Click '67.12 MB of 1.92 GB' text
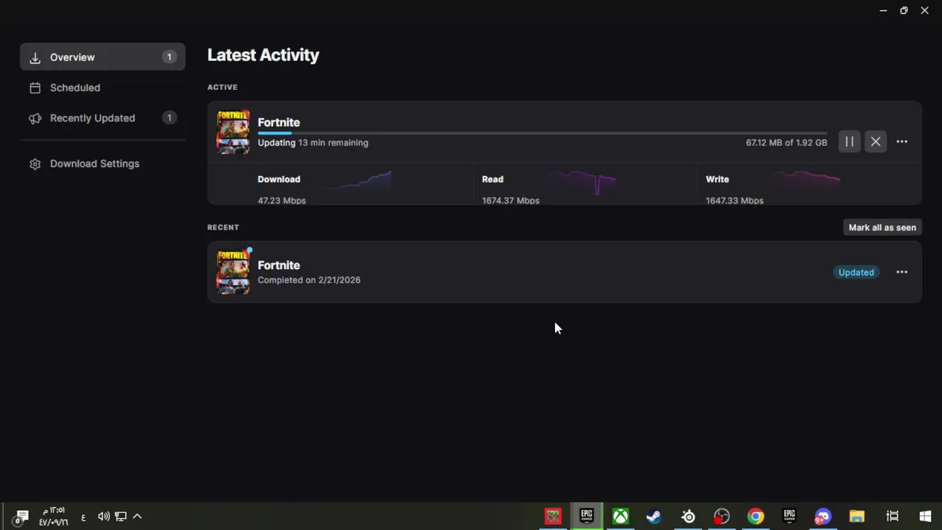This screenshot has width=942, height=530. click(787, 143)
